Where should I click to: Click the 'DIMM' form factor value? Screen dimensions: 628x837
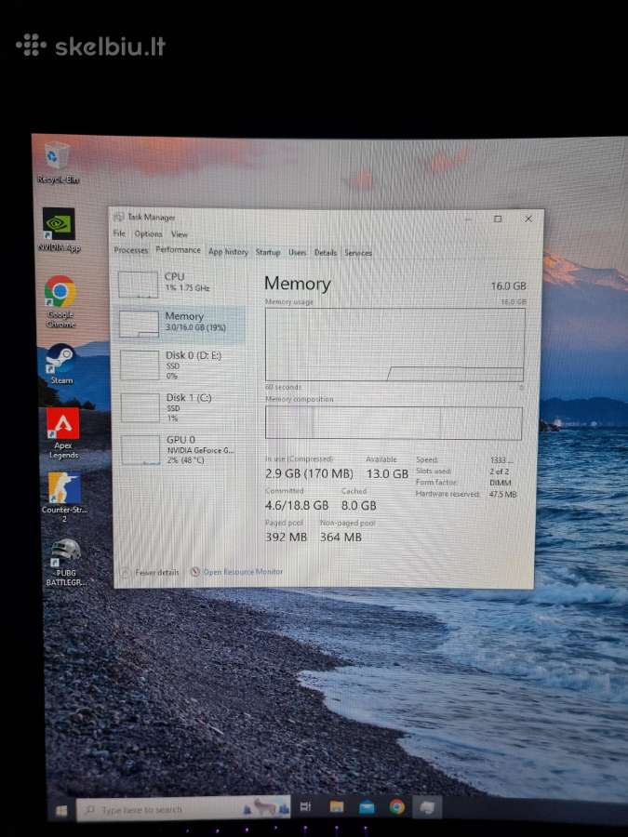(501, 483)
